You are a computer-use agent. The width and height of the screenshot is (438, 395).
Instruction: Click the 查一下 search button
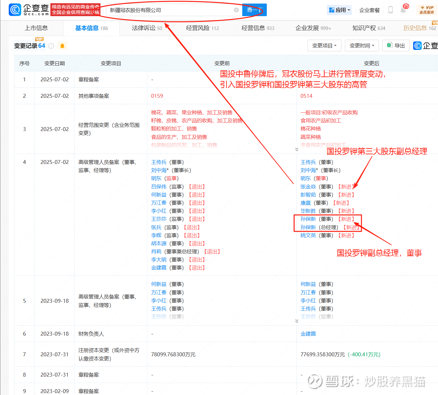(254, 10)
